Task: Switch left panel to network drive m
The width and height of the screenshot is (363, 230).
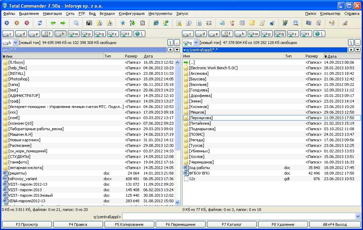Action: click(x=74, y=34)
